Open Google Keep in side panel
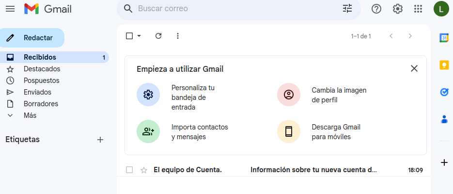 444,65
